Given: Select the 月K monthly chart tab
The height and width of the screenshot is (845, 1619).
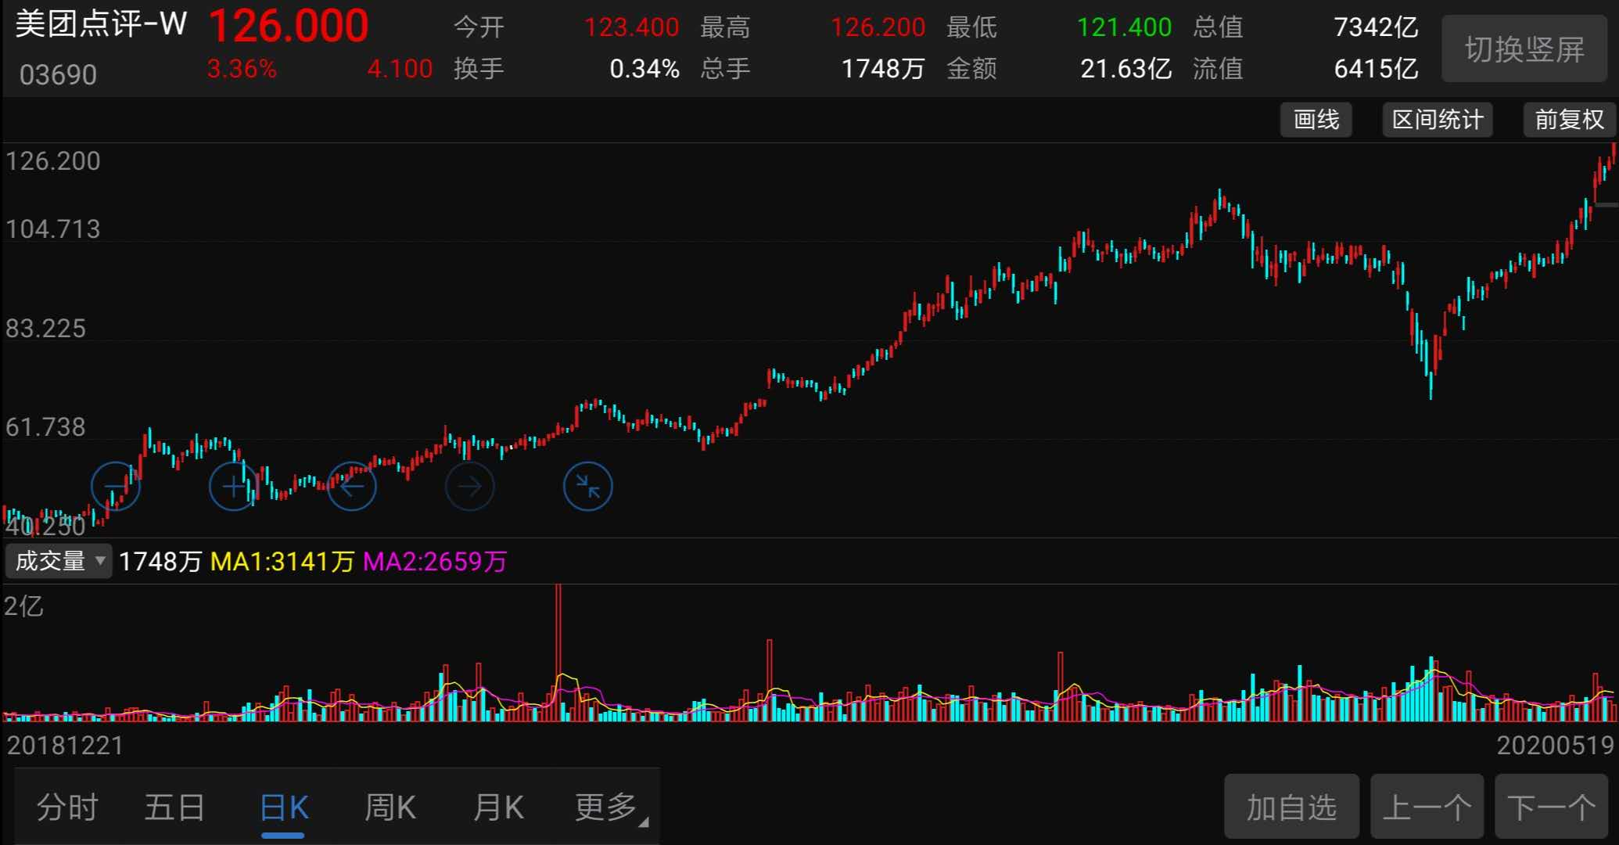Looking at the screenshot, I should [497, 807].
